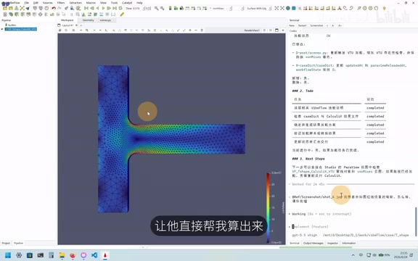Click the yellow ruler icon in second toolbar
The width and height of the screenshot is (418, 261).
tap(122, 14)
